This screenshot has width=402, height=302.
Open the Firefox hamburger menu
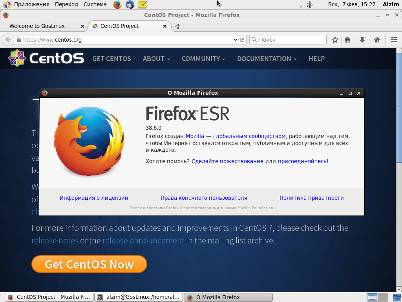point(394,40)
